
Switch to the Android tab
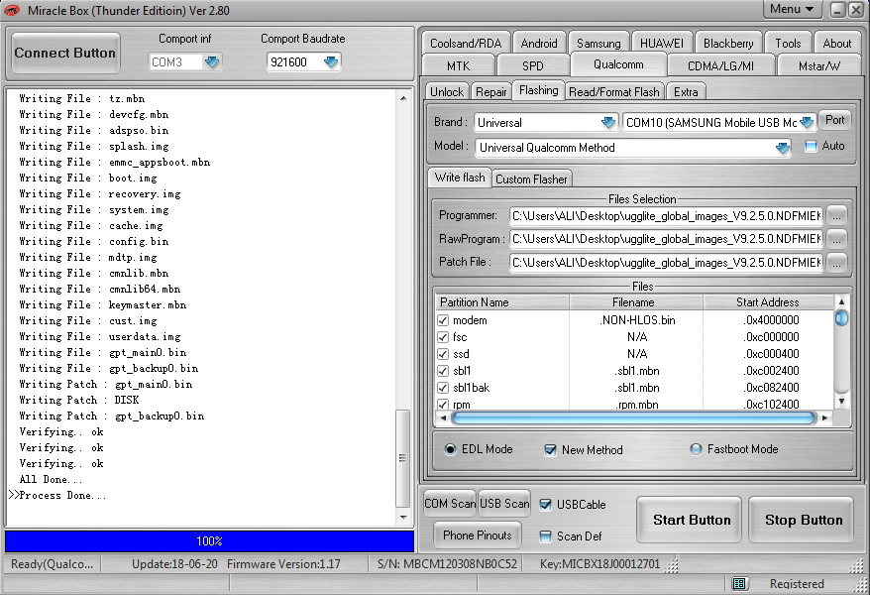[539, 44]
